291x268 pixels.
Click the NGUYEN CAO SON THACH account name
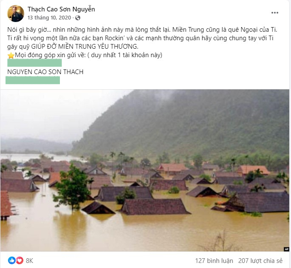(45, 72)
